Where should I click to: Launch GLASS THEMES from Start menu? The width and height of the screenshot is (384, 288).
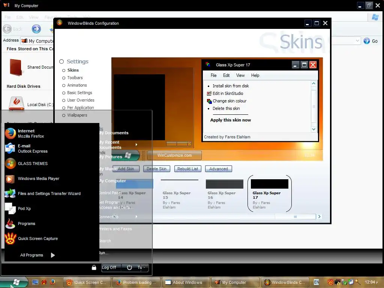(x=26, y=163)
